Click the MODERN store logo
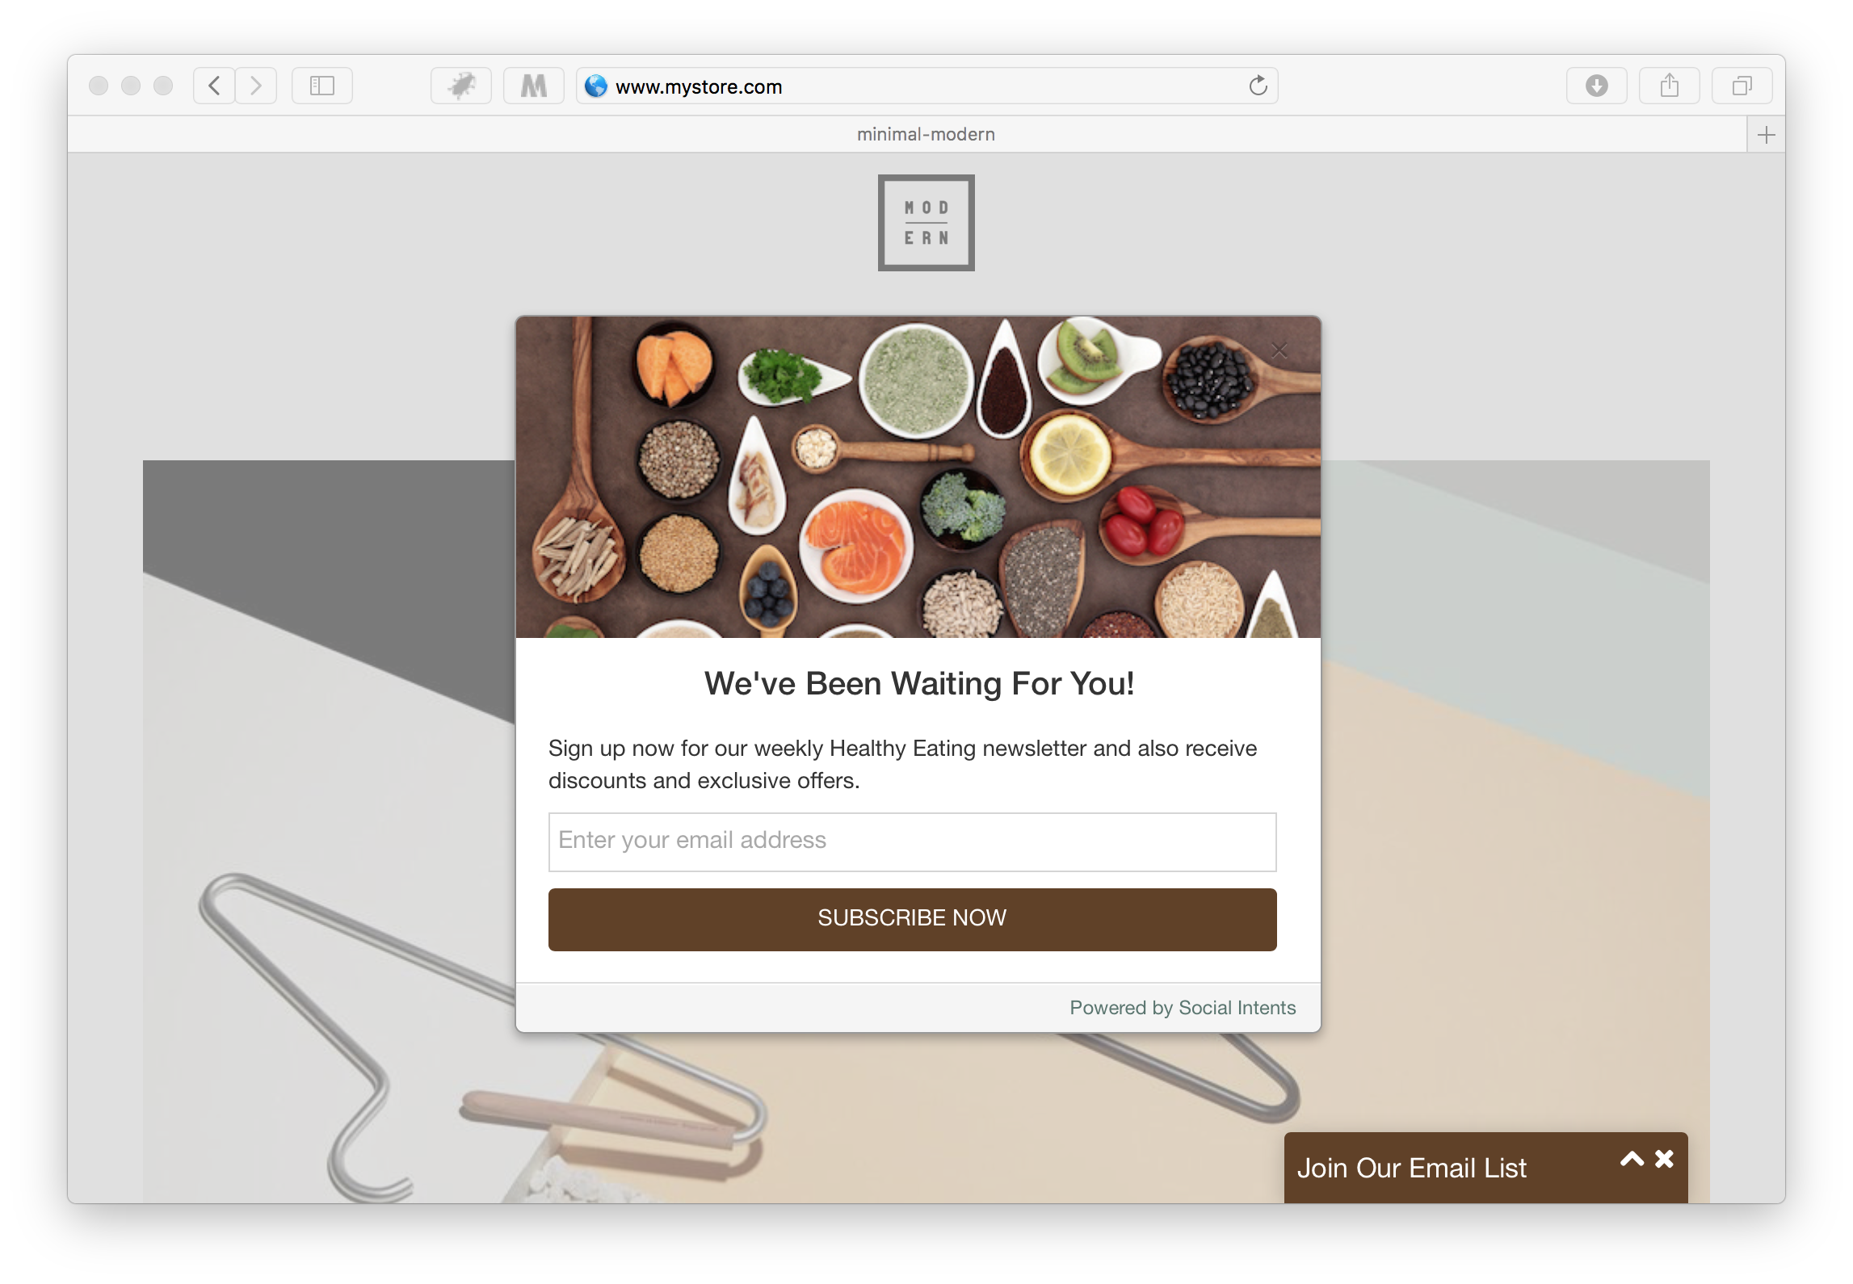The height and width of the screenshot is (1284, 1853). pyautogui.click(x=926, y=223)
